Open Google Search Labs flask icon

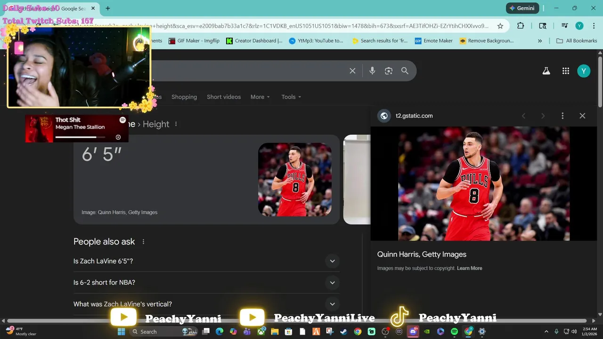pos(546,71)
